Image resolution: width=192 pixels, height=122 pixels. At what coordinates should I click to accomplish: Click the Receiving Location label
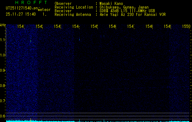point(74,7)
